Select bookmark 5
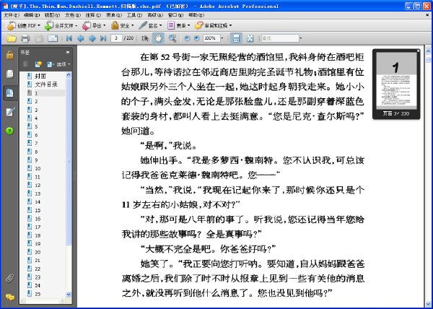The width and height of the screenshot is (433, 309). (36, 127)
